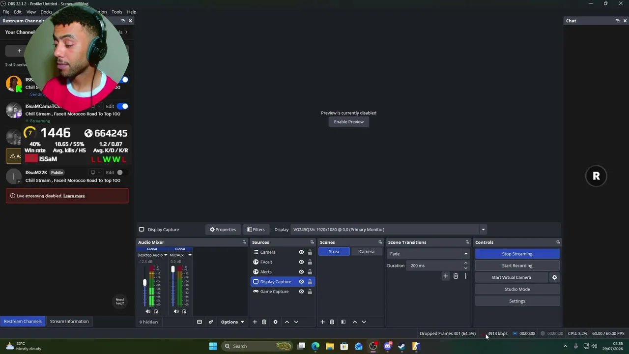Viewport: 629px width, 354px height.
Task: Open the Edit menu
Action: [x=18, y=12]
